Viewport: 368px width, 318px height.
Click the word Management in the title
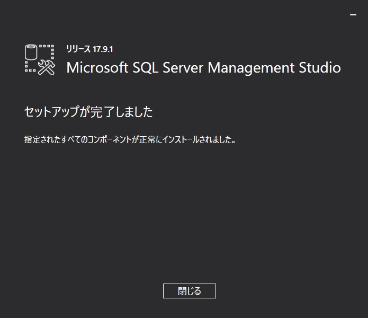251,68
